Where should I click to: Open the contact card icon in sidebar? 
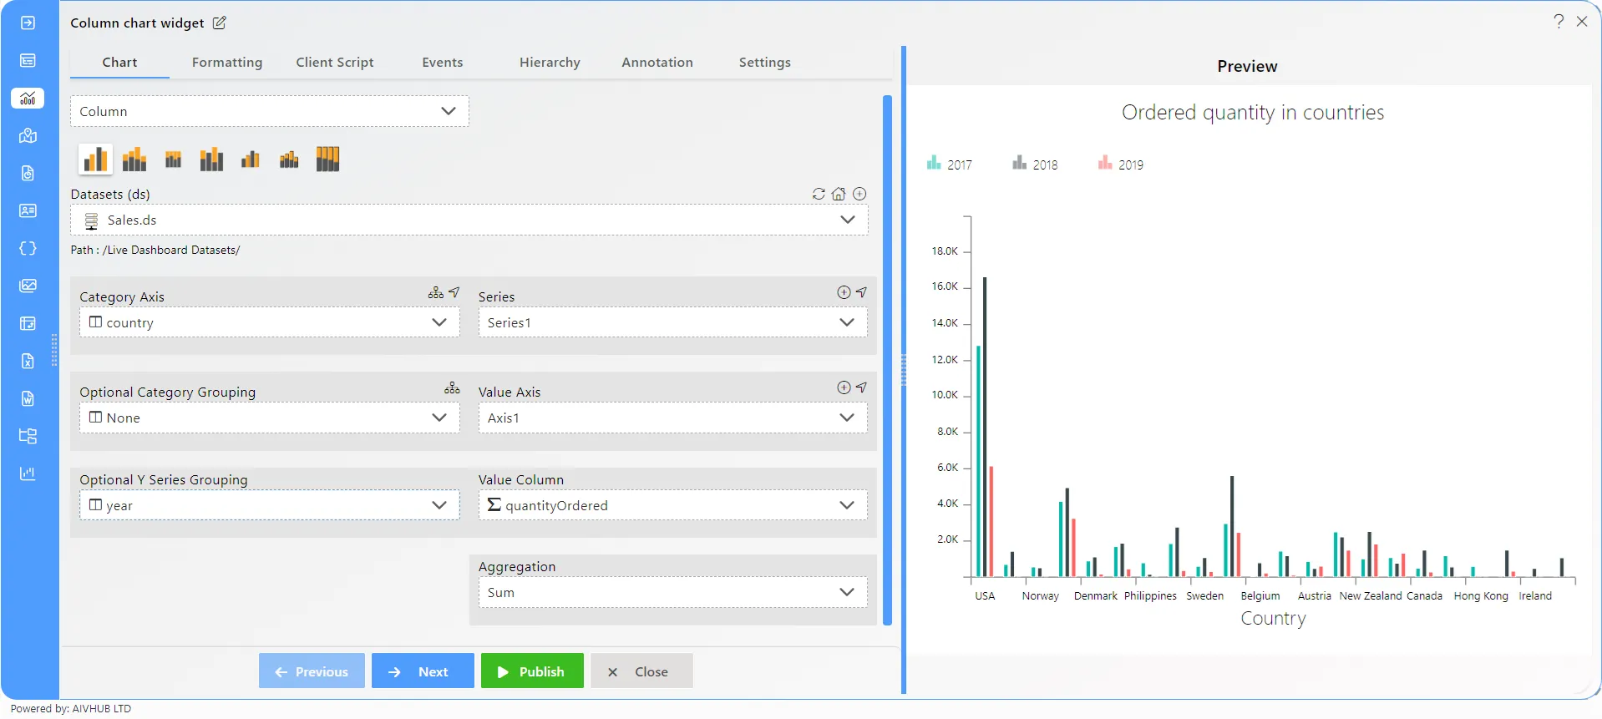pos(28,210)
